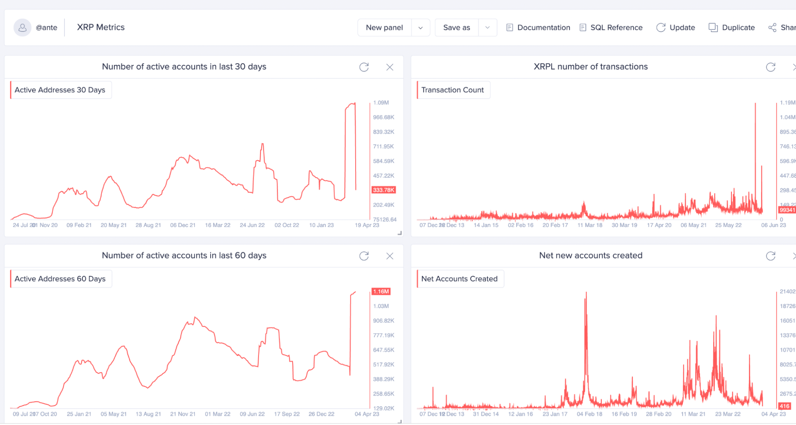This screenshot has width=796, height=425.
Task: Toggle the Transaction Count series
Action: [453, 90]
